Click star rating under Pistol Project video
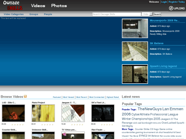Viewport: 186px width, 139px height. (47, 124)
